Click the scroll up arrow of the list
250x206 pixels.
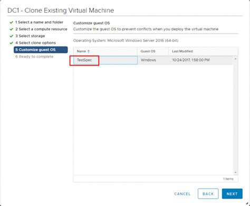click(235, 59)
